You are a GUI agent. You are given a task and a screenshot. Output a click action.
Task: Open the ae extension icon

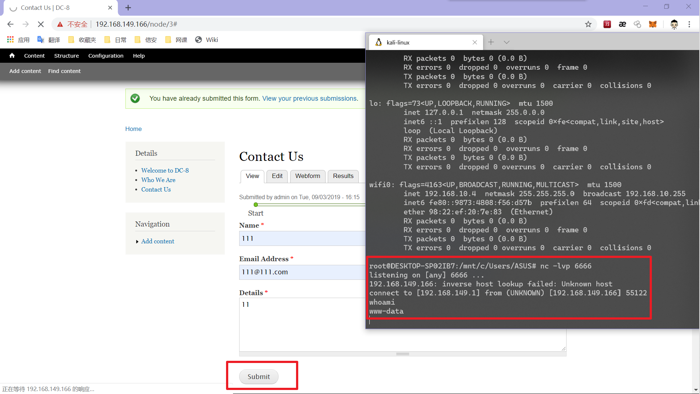point(622,24)
